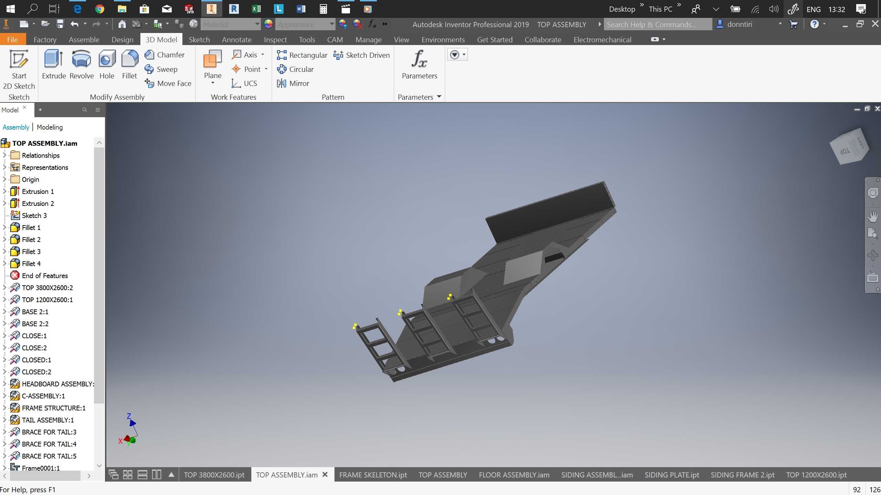This screenshot has height=495, width=881.
Task: Open the Point dropdown arrow
Action: [266, 69]
